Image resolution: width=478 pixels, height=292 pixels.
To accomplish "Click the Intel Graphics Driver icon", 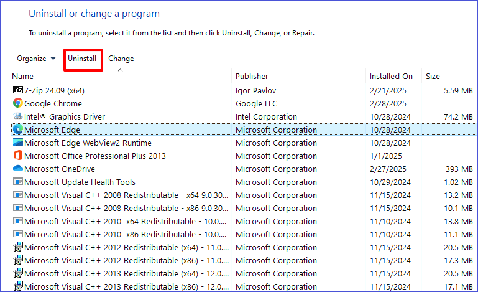I will pyautogui.click(x=18, y=116).
